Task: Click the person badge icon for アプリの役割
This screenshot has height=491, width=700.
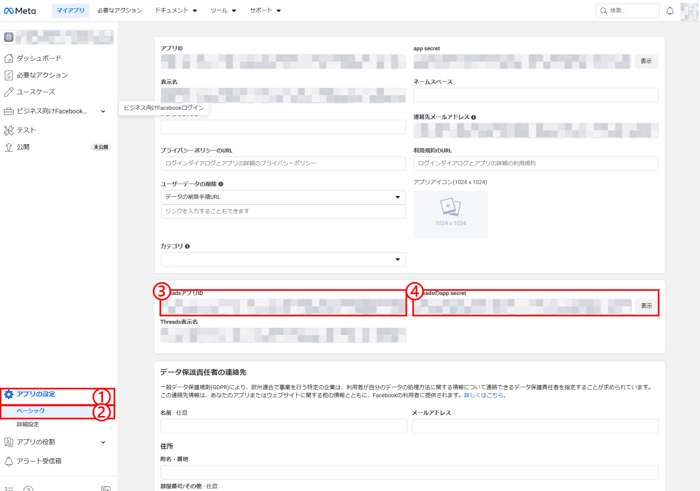Action: [8, 442]
